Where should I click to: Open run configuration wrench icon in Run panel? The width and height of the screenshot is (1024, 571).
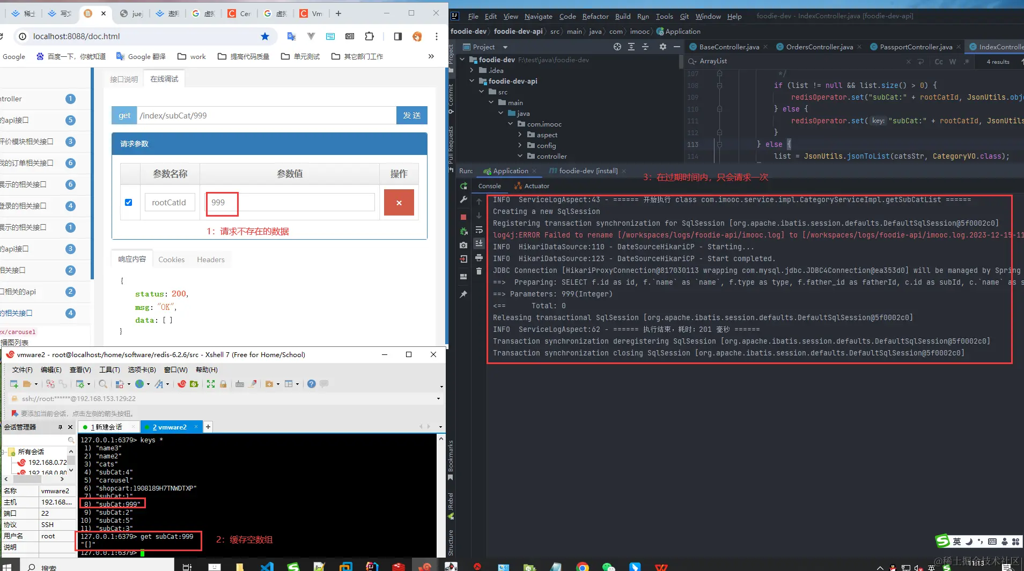[x=463, y=199]
